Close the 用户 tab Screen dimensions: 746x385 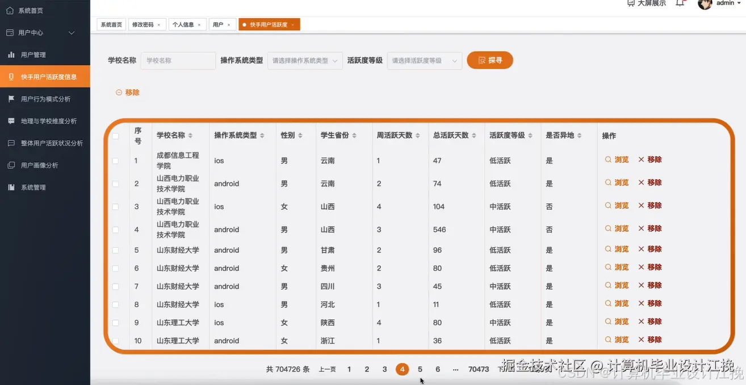(228, 25)
